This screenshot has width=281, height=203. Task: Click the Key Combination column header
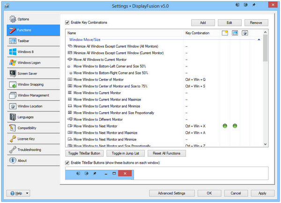click(x=202, y=33)
